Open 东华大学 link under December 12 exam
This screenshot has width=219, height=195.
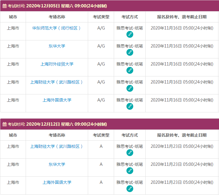57,164
